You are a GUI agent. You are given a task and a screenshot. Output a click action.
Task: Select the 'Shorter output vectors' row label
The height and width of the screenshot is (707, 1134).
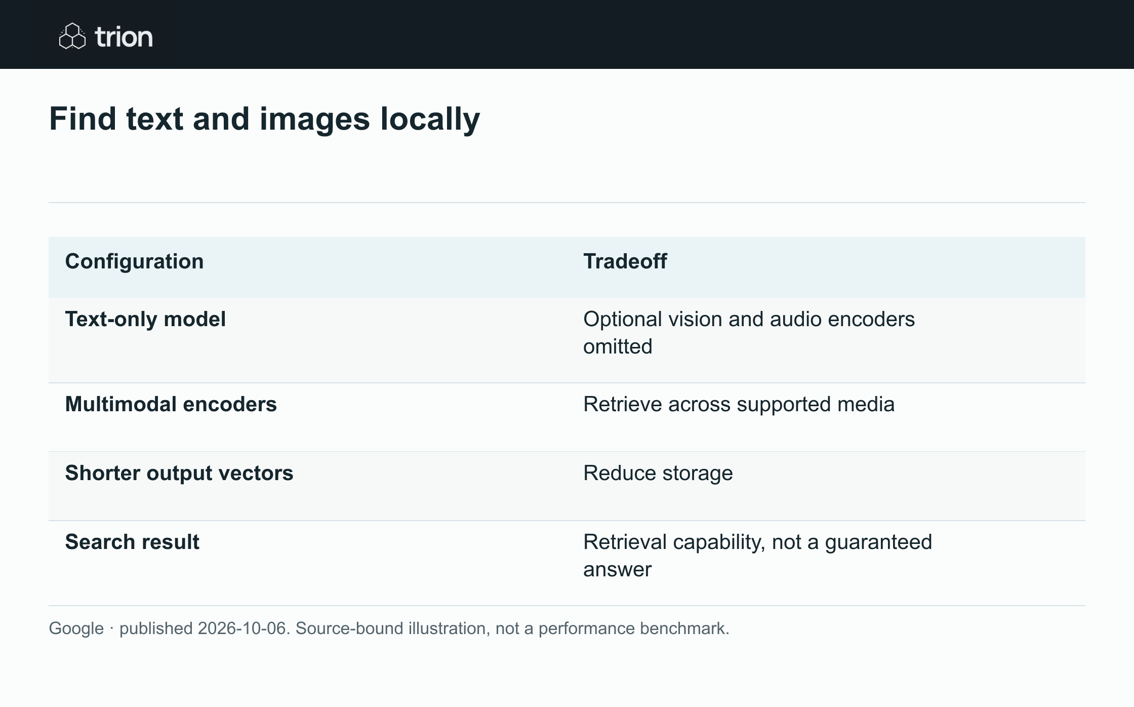179,473
